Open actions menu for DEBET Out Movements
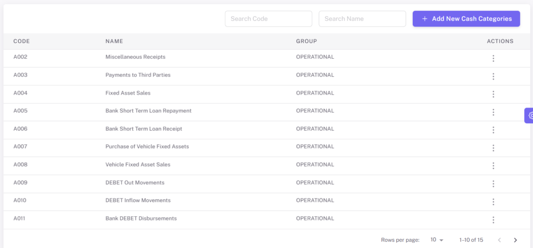 (x=493, y=184)
